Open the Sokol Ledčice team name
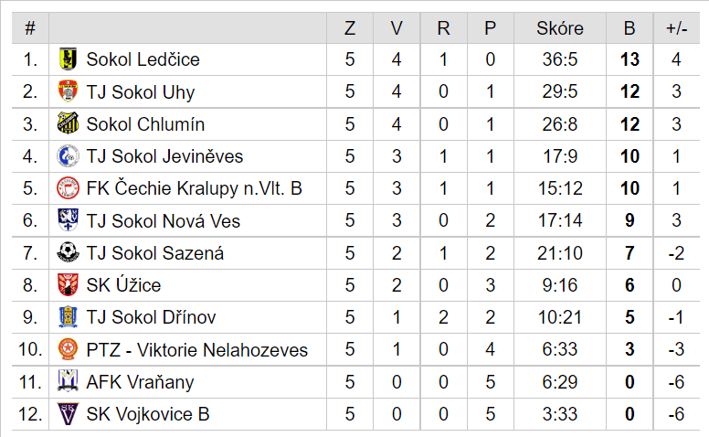The image size is (709, 437). (143, 59)
